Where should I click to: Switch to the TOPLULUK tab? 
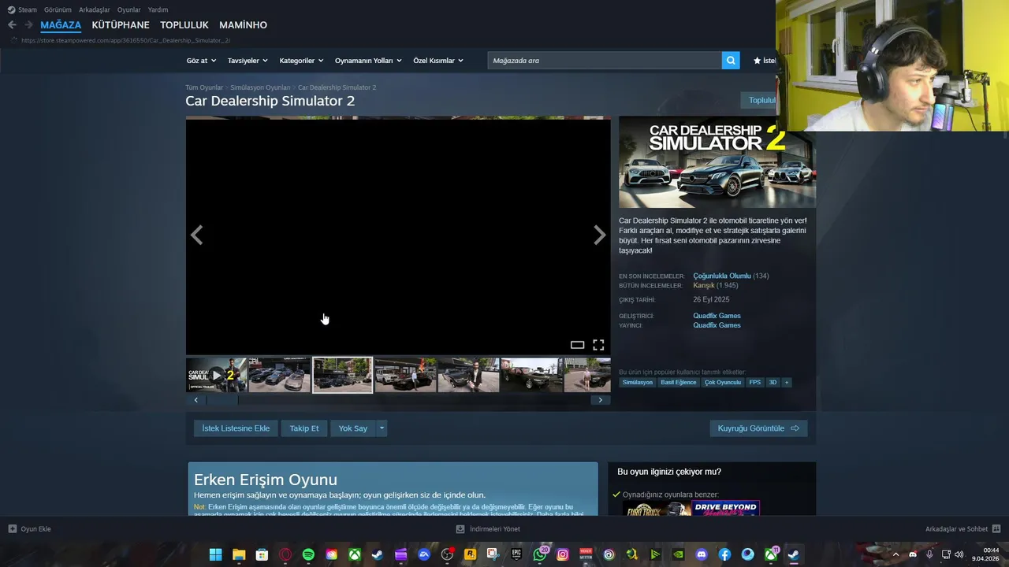pos(184,25)
